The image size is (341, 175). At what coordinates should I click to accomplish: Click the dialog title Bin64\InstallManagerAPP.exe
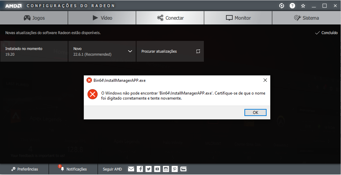120,80
